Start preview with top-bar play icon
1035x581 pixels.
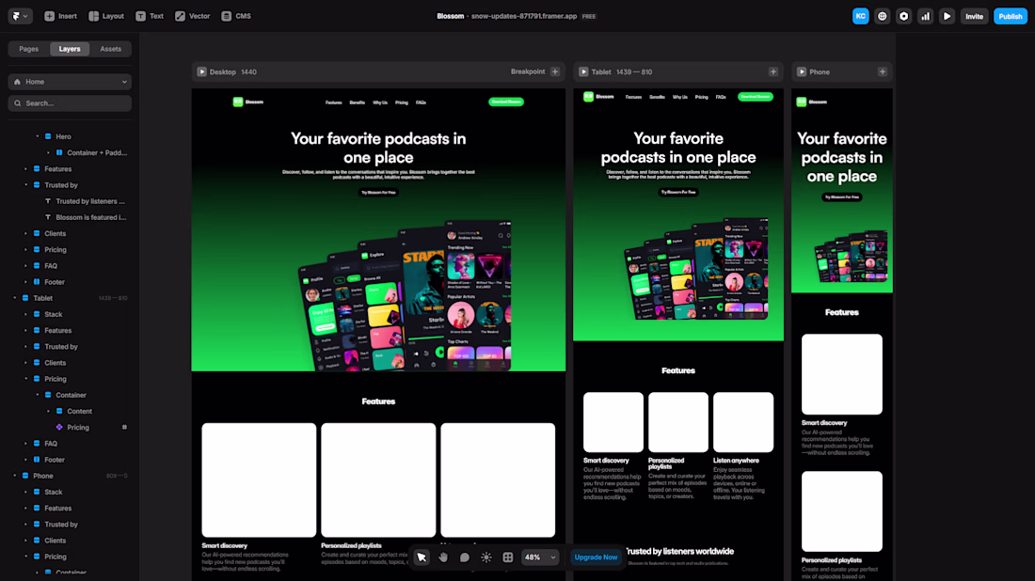(947, 17)
